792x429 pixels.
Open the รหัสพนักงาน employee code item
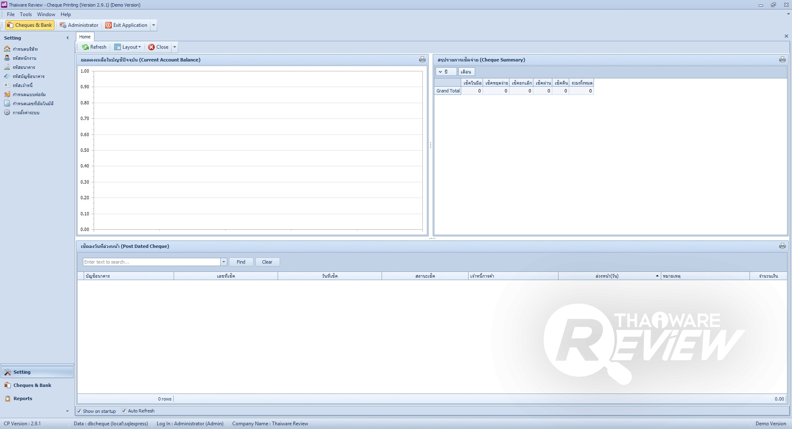point(20,58)
